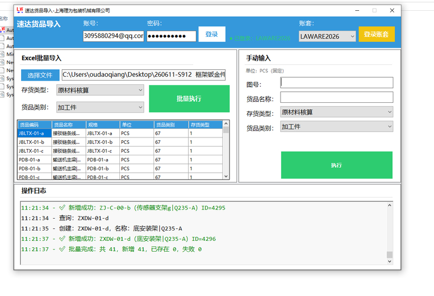Viewport: 434px width, 296px height.
Task: Click the 货品名称 column header in table
Action: (x=69, y=125)
